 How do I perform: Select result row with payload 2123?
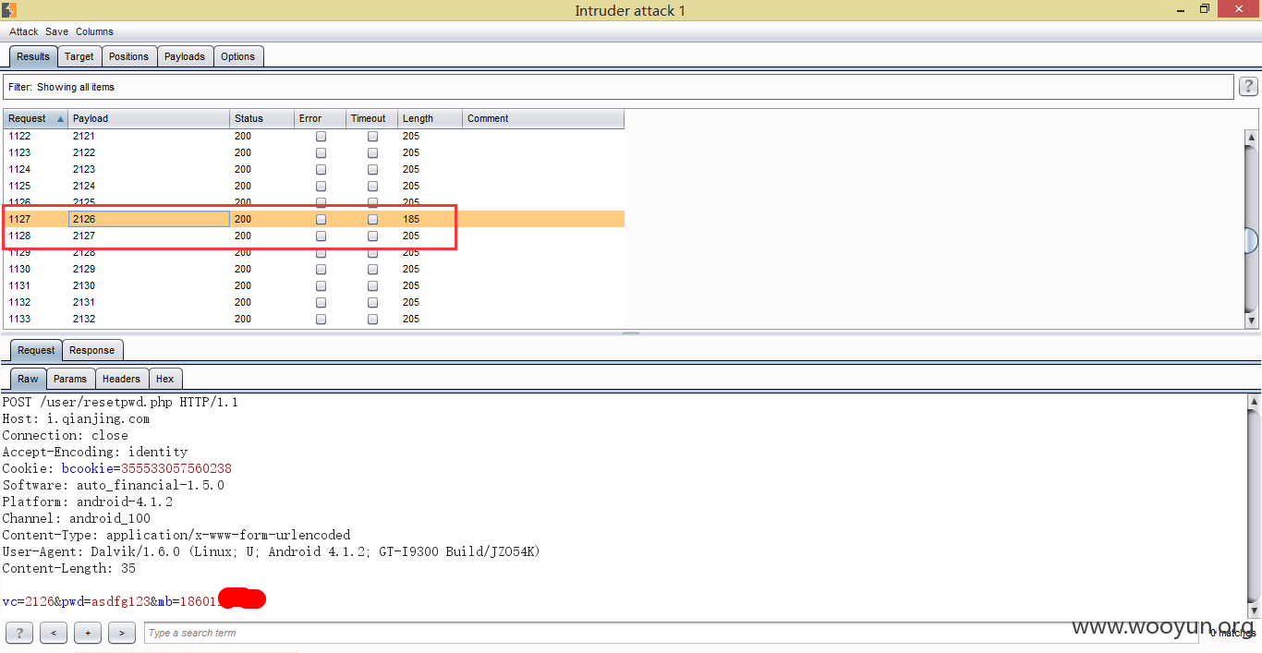coord(313,169)
